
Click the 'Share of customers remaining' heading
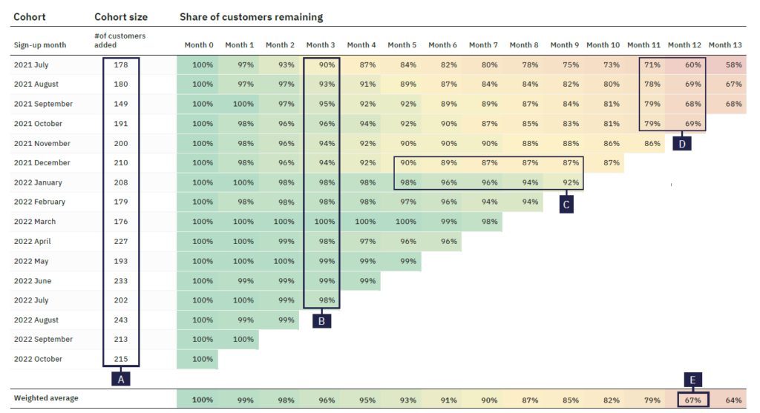(251, 16)
